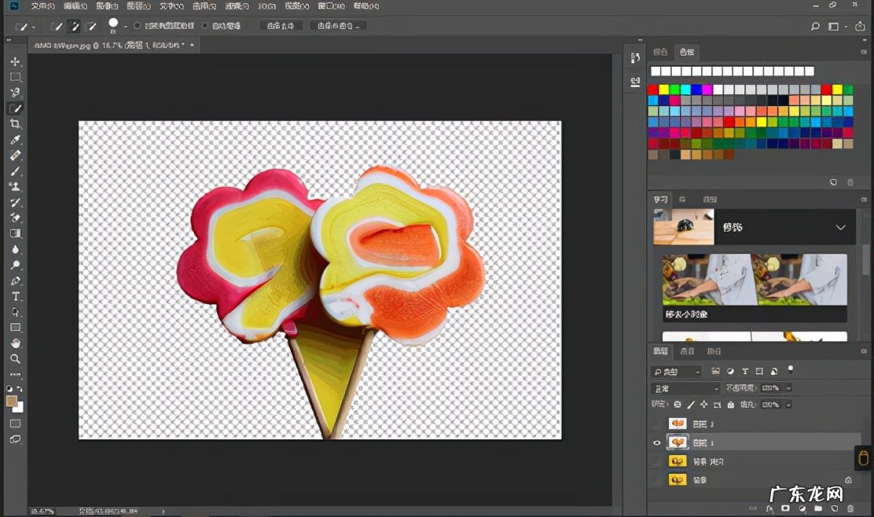Image resolution: width=874 pixels, height=517 pixels.
Task: Click the Select and Mask button
Action: pyautogui.click(x=338, y=26)
